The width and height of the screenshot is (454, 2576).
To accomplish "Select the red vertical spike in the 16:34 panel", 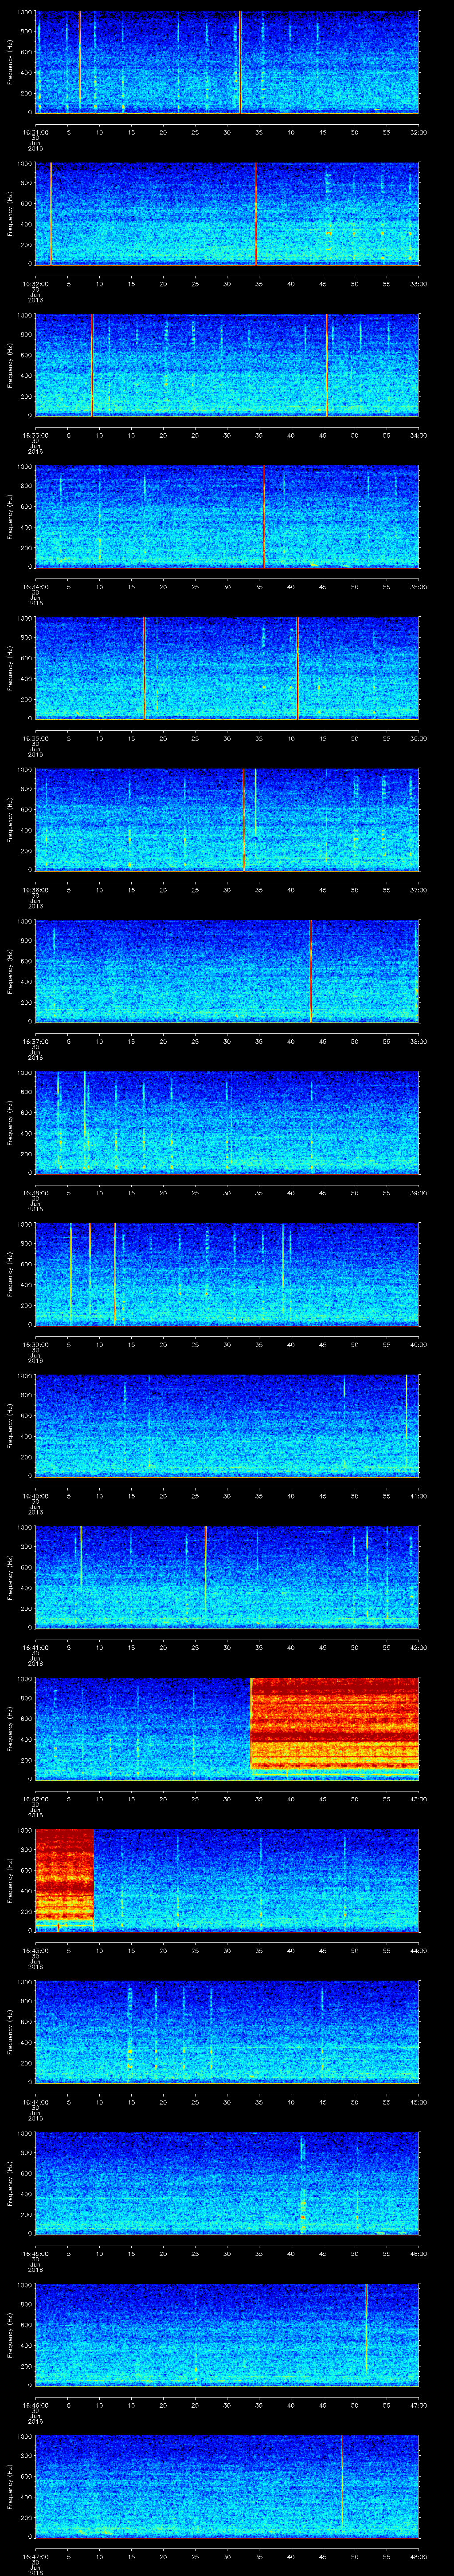I will pos(263,516).
